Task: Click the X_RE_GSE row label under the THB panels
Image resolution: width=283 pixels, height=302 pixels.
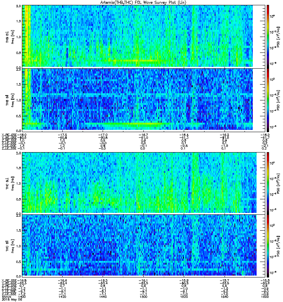Action: pos(9,135)
